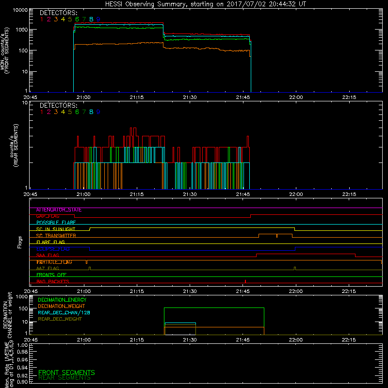Click the 10000 tick label on front segments axis
The height and width of the screenshot is (388, 388).
pyautogui.click(x=20, y=10)
